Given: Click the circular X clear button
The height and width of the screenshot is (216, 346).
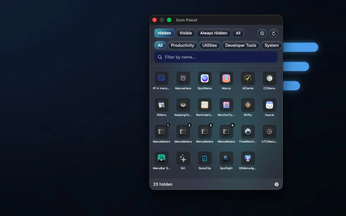Looking at the screenshot, I should pos(262,33).
